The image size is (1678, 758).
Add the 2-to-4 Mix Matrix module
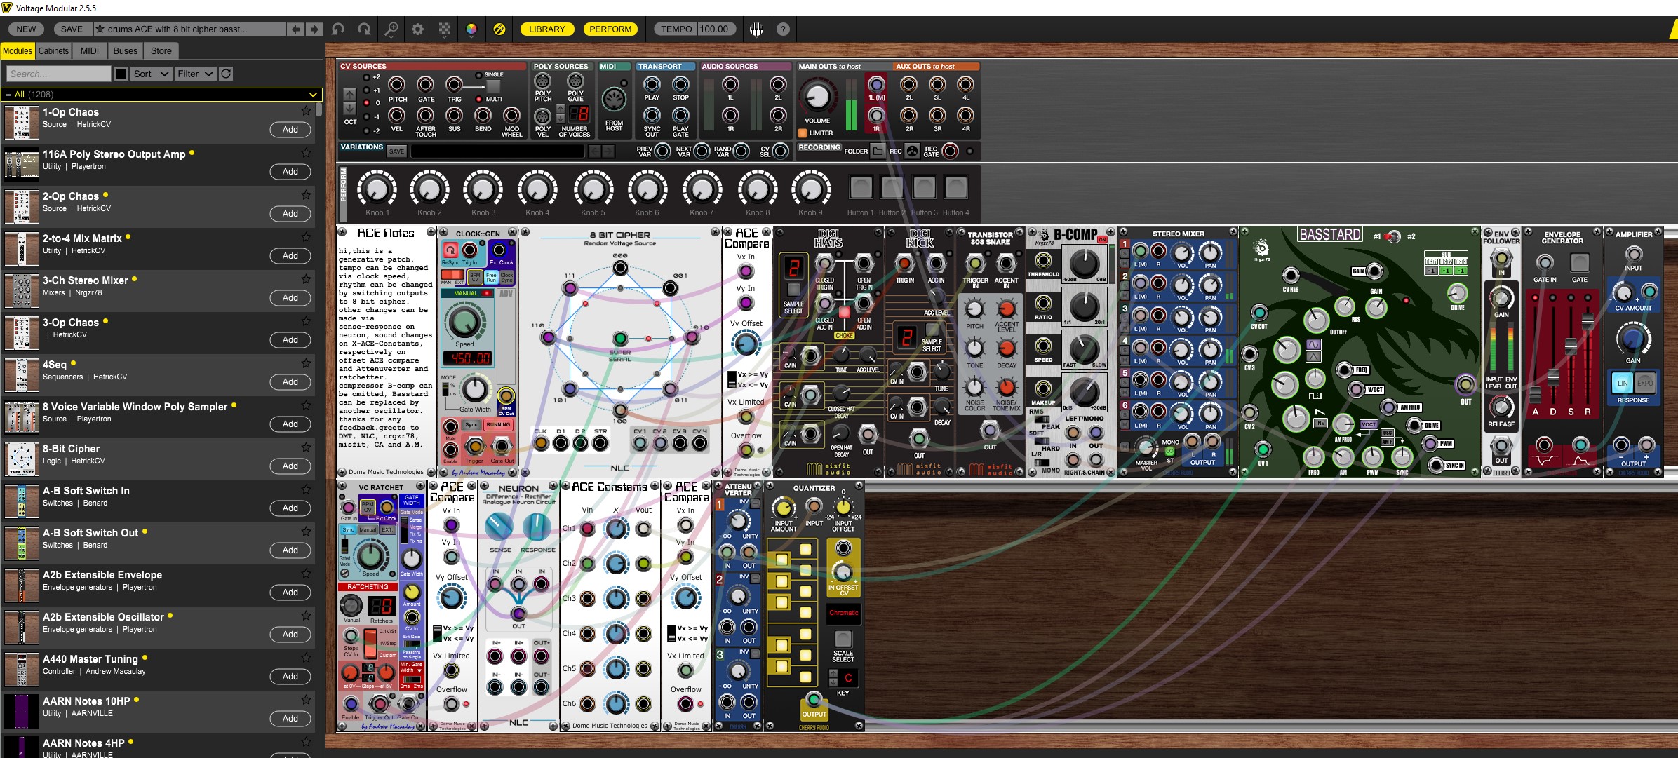[x=290, y=256]
